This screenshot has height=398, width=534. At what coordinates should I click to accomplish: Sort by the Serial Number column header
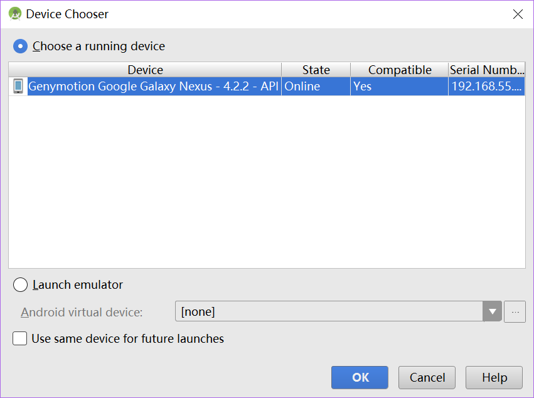[487, 70]
